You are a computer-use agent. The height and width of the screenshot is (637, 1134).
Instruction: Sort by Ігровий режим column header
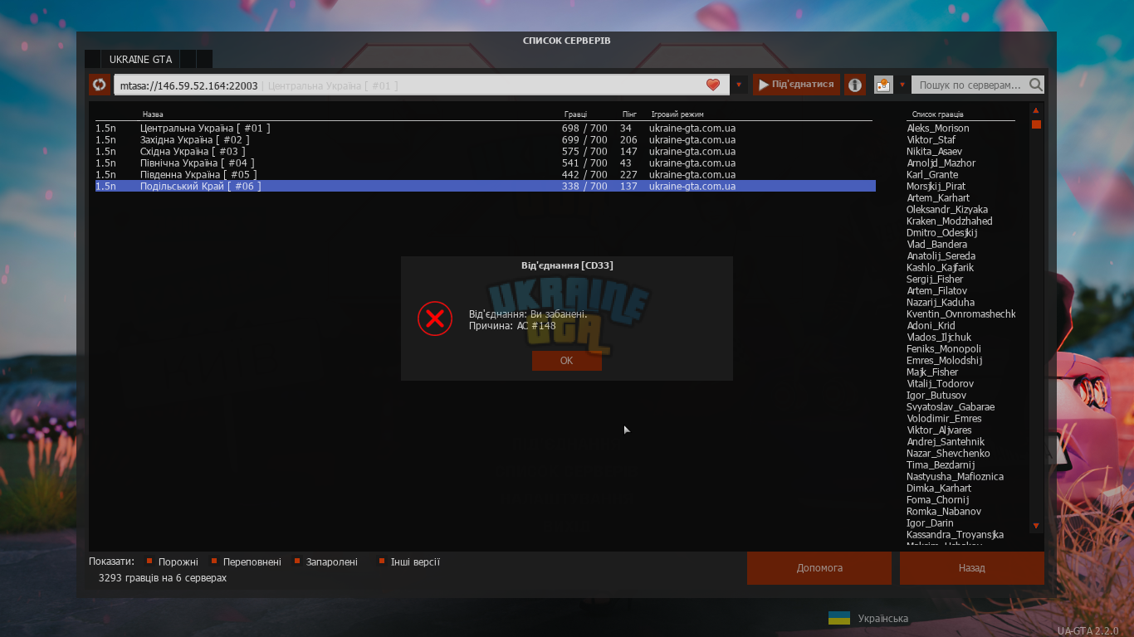(x=677, y=114)
